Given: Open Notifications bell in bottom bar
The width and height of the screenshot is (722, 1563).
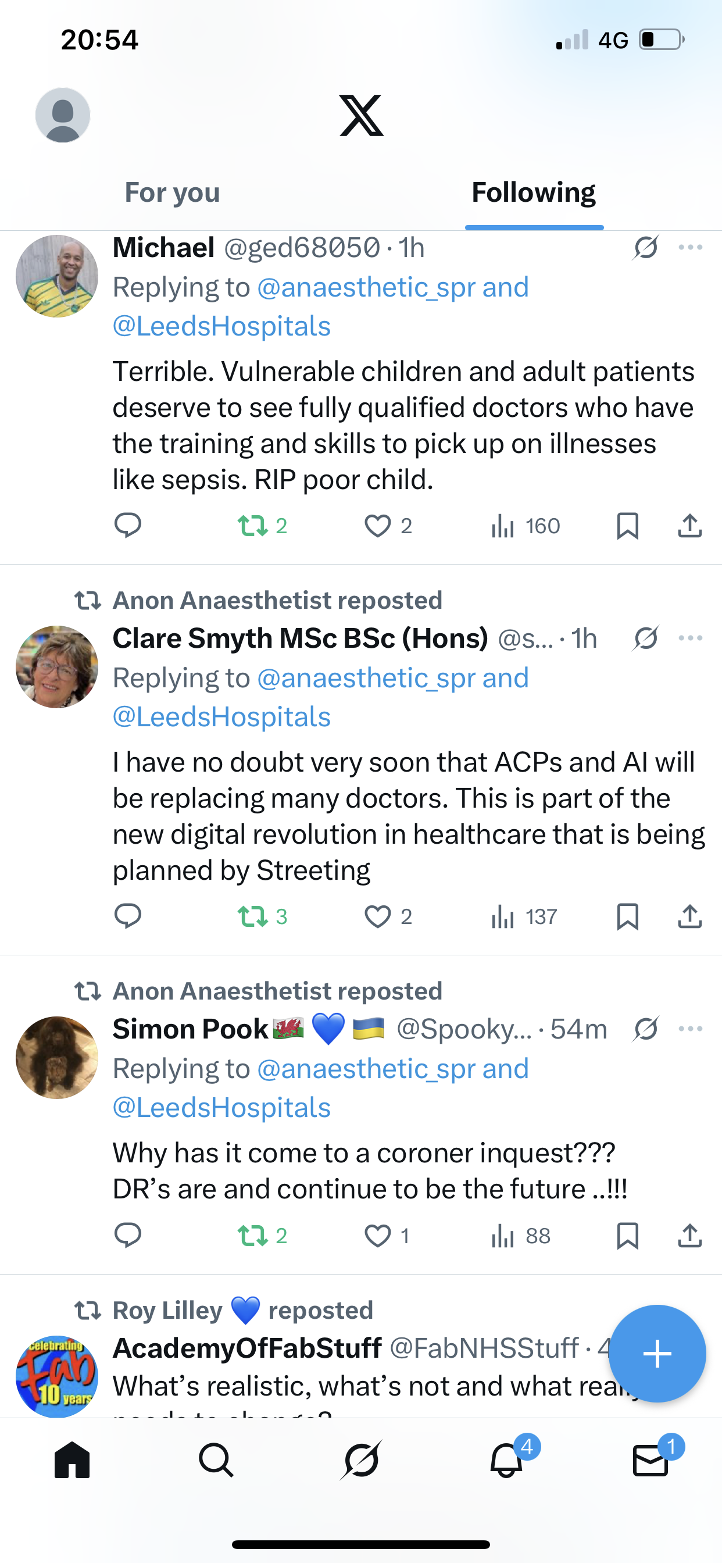Looking at the screenshot, I should tap(506, 1460).
